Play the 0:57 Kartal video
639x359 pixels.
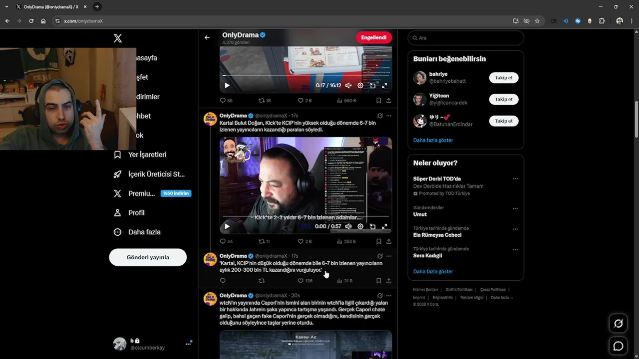click(227, 226)
